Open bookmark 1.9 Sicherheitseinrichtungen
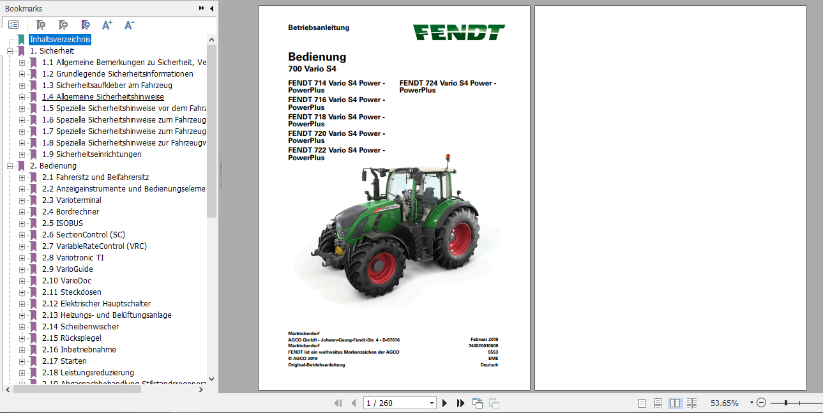The height and width of the screenshot is (413, 823). (92, 154)
